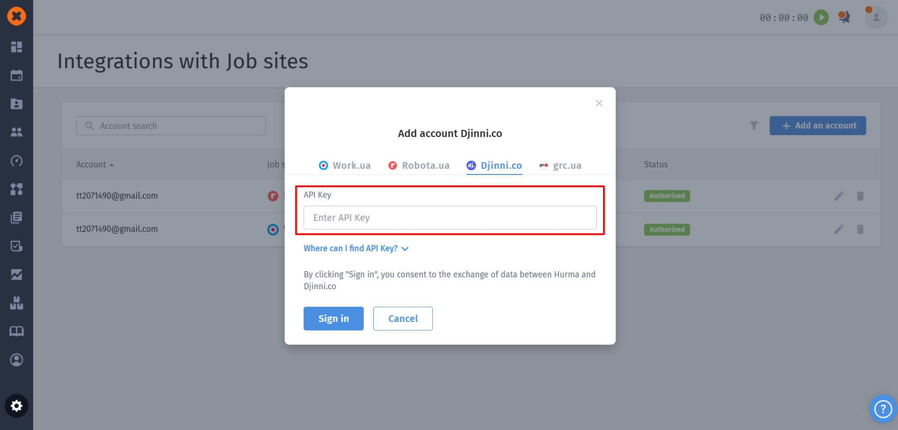
Task: Select the grc.ua tab
Action: coord(560,165)
